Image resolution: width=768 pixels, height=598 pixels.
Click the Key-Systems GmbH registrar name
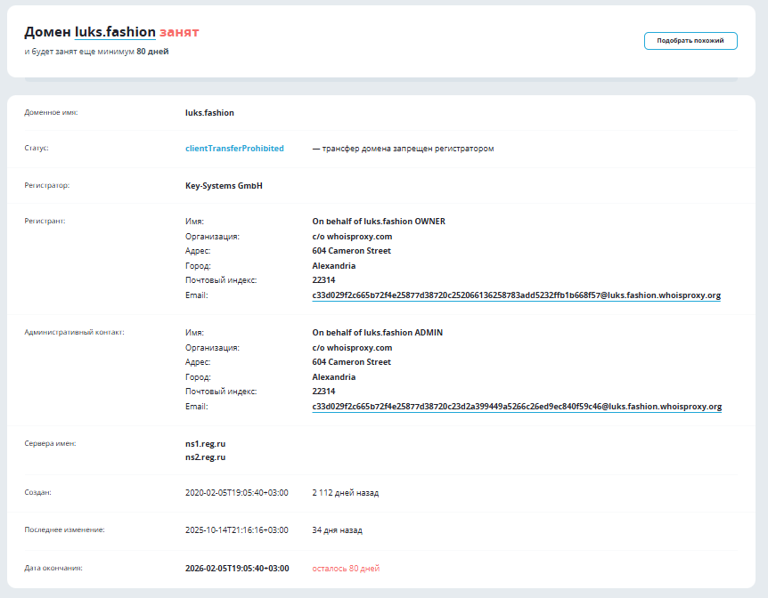[224, 186]
